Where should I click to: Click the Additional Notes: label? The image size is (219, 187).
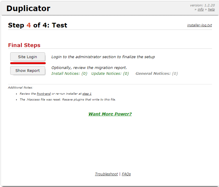coord(20,87)
